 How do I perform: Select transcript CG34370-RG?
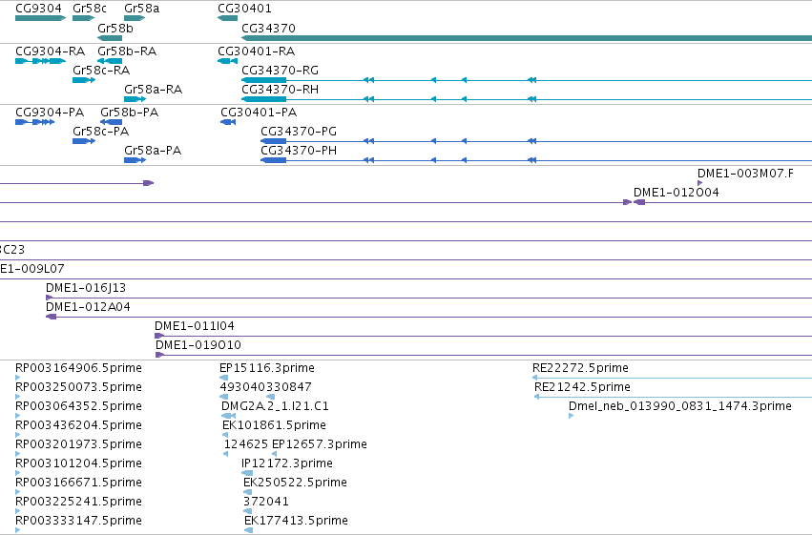coord(527,80)
